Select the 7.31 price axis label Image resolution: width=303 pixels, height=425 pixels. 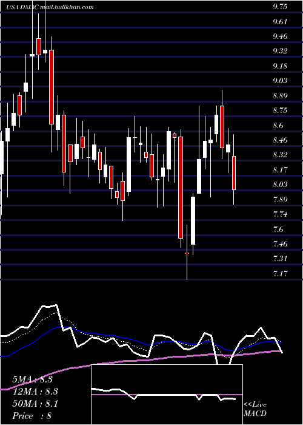280,259
